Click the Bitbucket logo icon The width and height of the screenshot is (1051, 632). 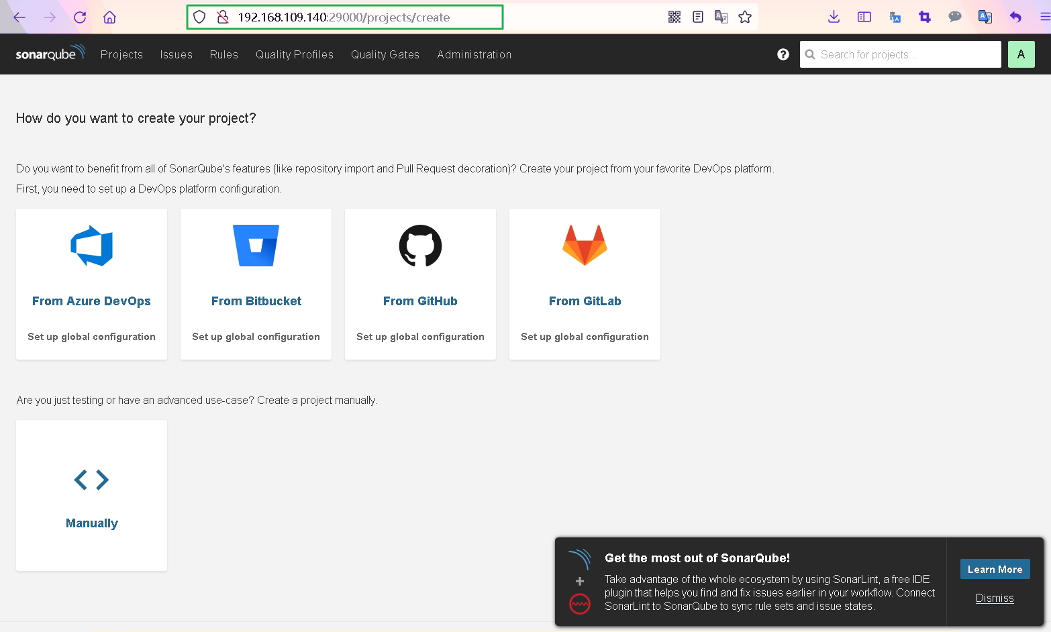click(256, 246)
